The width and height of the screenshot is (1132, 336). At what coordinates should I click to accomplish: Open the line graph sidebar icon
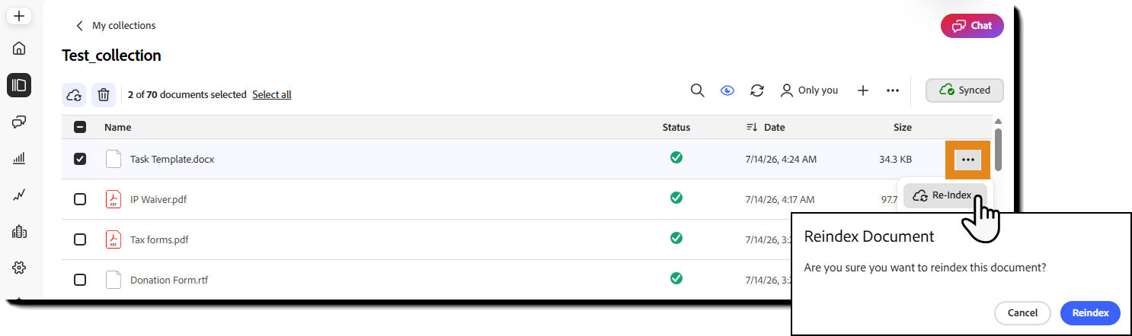click(19, 195)
